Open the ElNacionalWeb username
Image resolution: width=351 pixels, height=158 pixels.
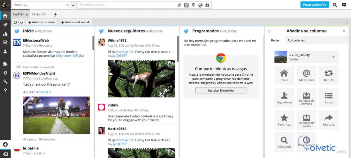(36, 41)
